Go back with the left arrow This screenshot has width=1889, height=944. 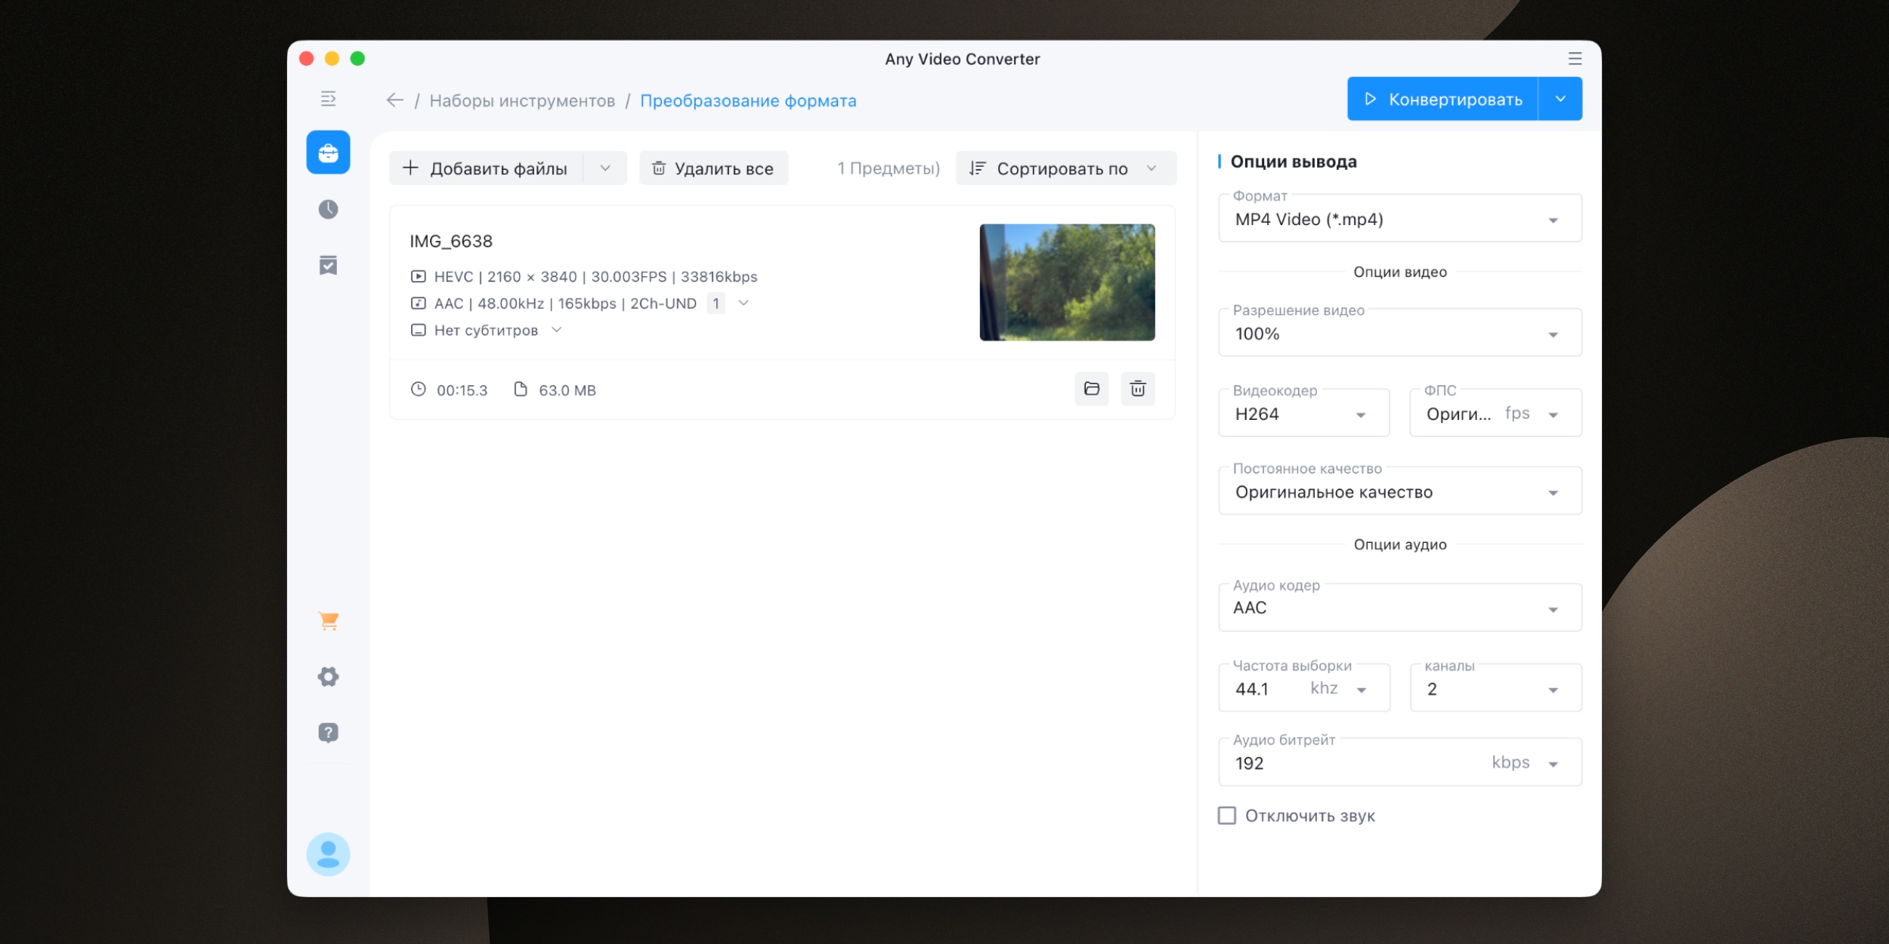pos(394,100)
